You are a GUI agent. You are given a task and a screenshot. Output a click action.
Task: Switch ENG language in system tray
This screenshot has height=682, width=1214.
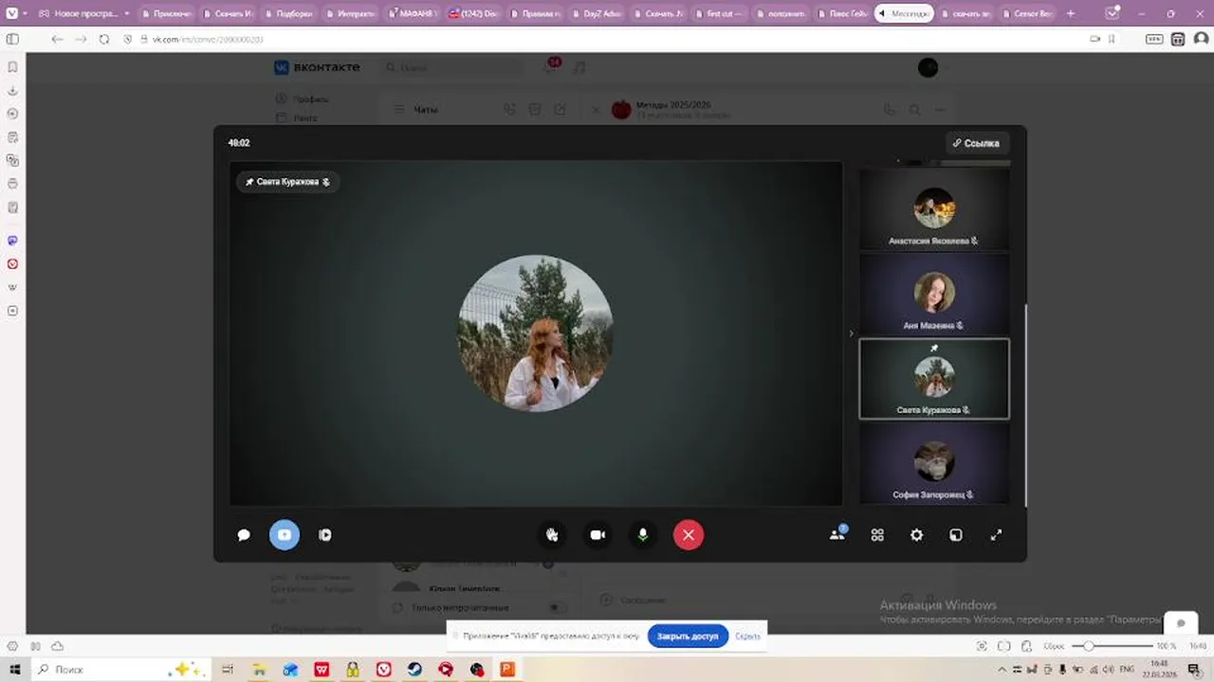pos(1127,669)
